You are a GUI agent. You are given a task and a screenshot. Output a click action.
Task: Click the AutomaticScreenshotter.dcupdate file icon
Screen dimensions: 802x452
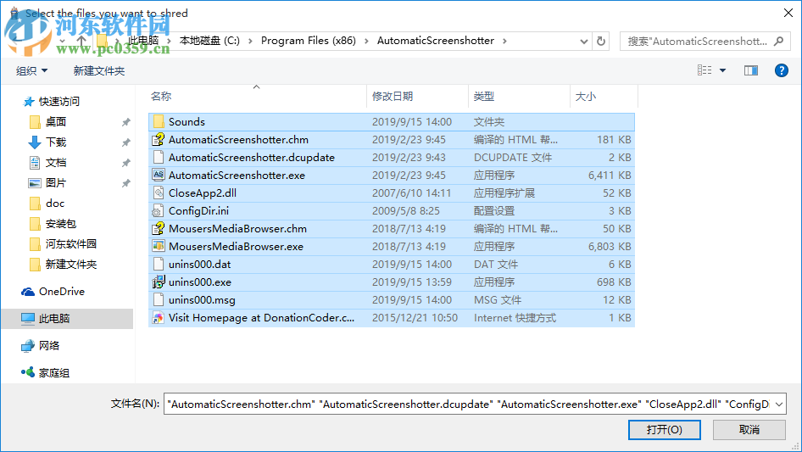pyautogui.click(x=159, y=157)
